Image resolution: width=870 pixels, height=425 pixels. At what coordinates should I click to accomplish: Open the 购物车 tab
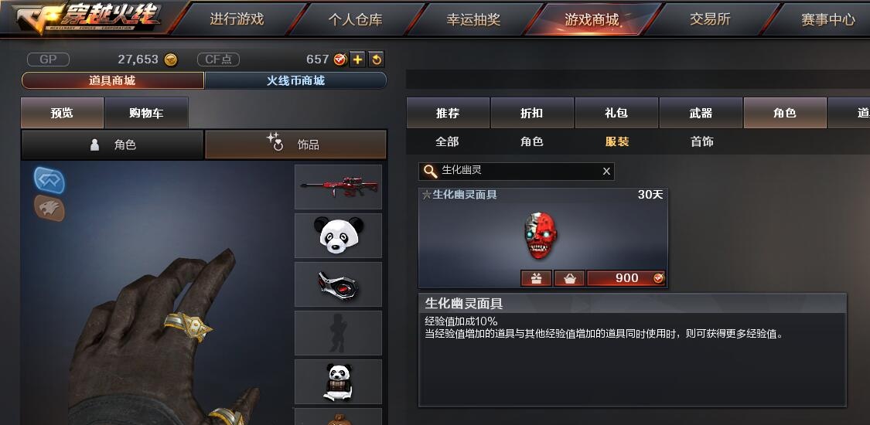point(146,113)
